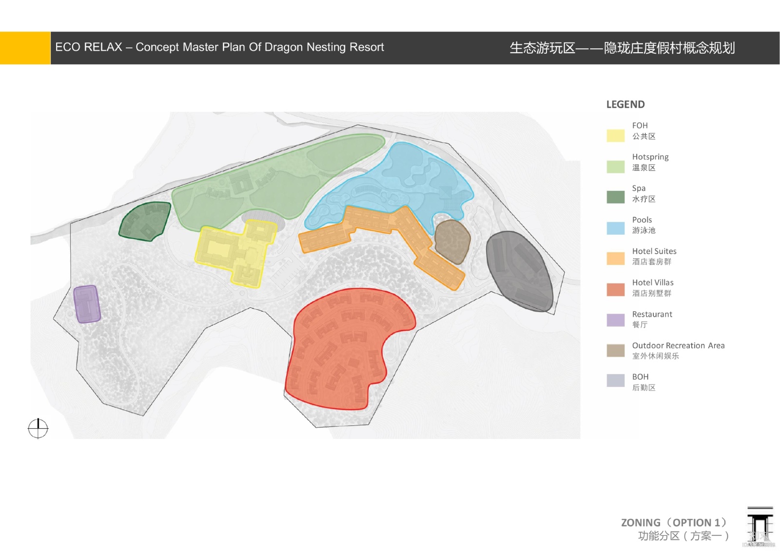The width and height of the screenshot is (780, 551).
Task: Click the 'ECO RELAX – Concept Master Plan' title
Action: (x=219, y=47)
